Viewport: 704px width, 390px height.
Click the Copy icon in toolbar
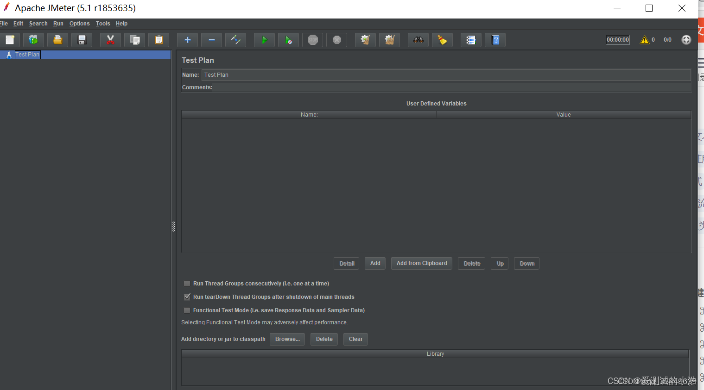134,40
